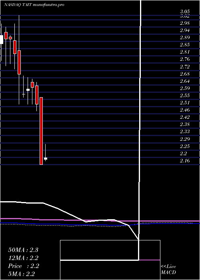Click the NASDAQ TAIT munafasutra.pro chart title
This screenshot has height=280, width=200.
[x=34, y=5]
